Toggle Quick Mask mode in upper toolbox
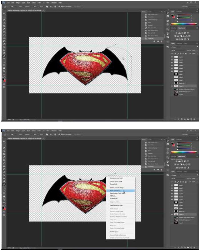Image resolution: width=200 pixels, height=250 pixels. [x=4, y=84]
